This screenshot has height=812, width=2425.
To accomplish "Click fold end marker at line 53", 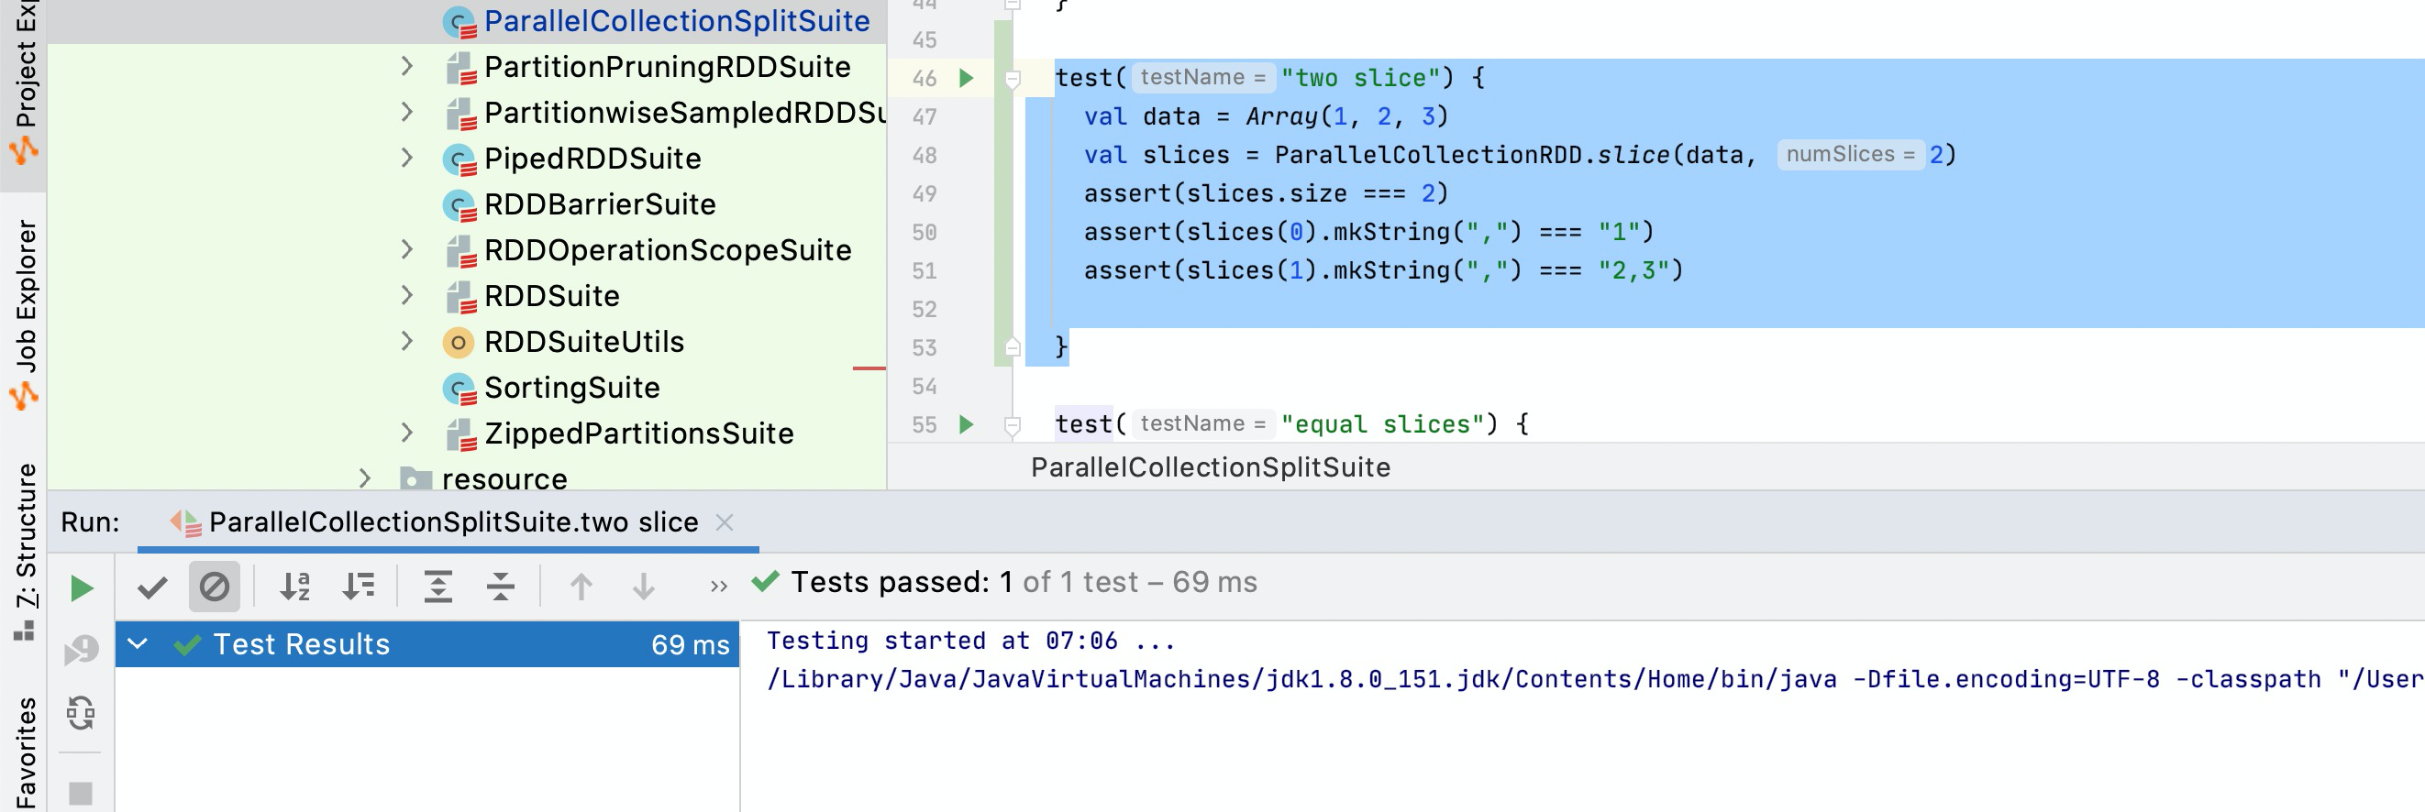I will [1013, 347].
